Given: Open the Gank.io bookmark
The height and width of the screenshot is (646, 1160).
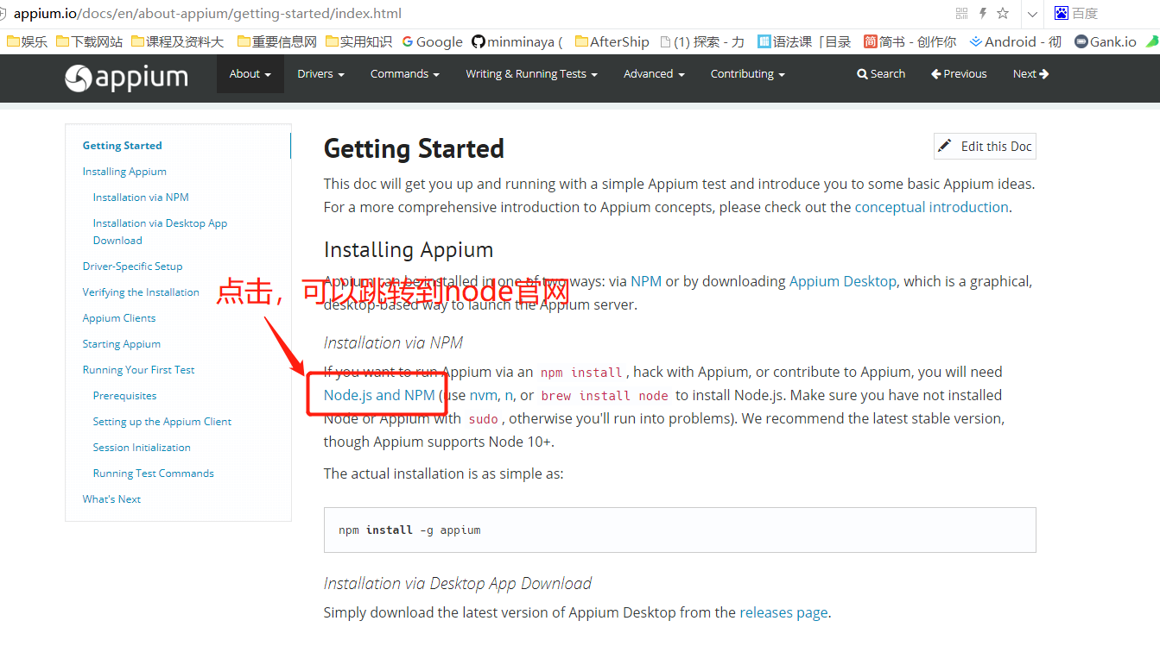Looking at the screenshot, I should (x=1106, y=41).
